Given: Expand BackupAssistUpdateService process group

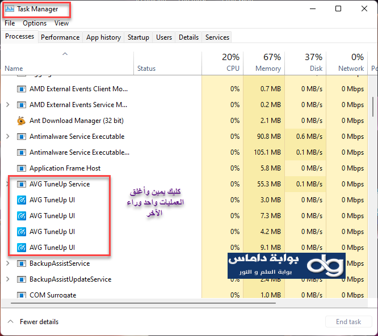Looking at the screenshot, I should [x=8, y=279].
